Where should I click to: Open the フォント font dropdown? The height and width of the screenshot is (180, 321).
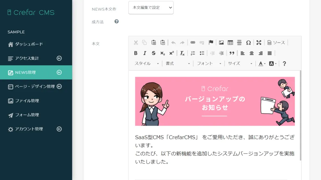(209, 63)
